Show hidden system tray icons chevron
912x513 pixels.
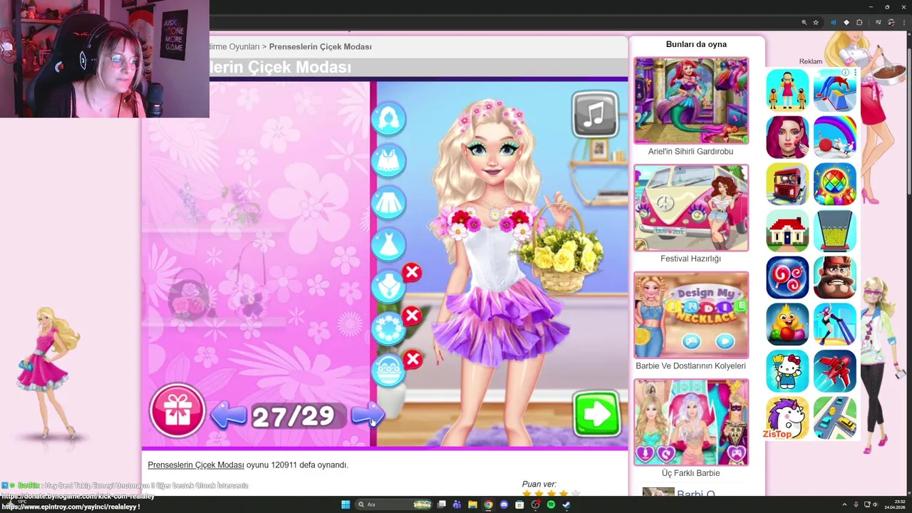coord(844,504)
